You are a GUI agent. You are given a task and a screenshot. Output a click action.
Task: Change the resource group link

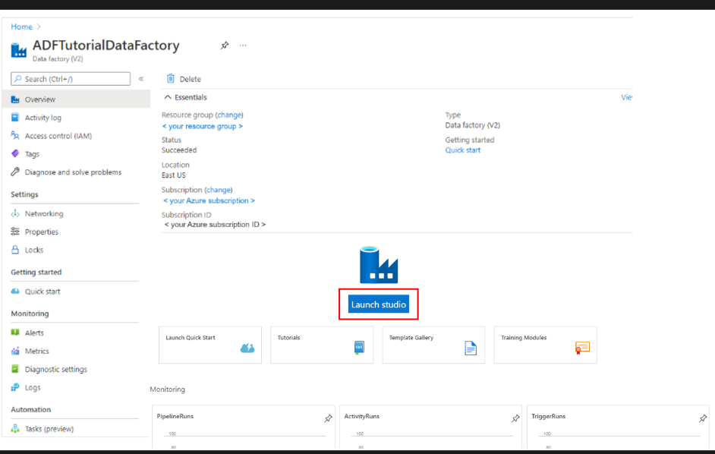coord(229,115)
